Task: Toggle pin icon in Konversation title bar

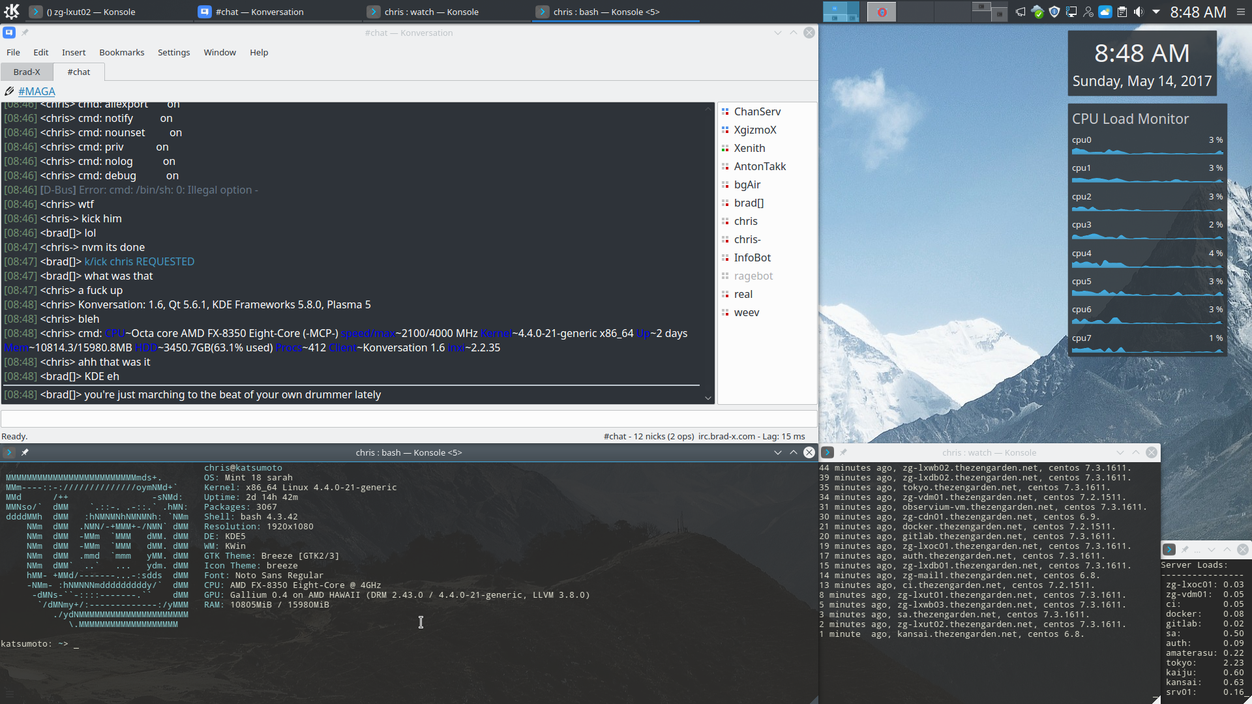Action: coord(25,33)
